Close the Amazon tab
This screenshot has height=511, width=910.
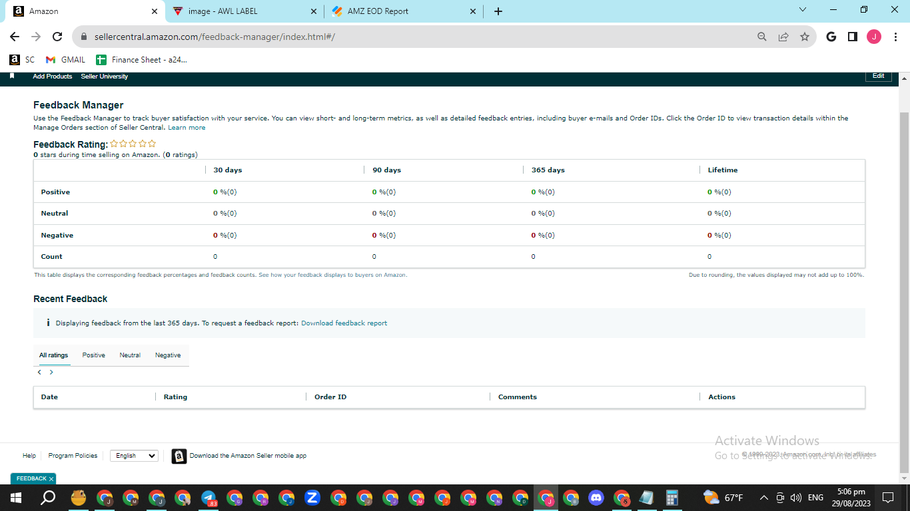[x=155, y=11]
